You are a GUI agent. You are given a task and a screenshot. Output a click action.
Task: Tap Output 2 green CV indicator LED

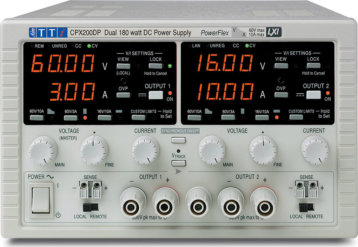point(247,45)
